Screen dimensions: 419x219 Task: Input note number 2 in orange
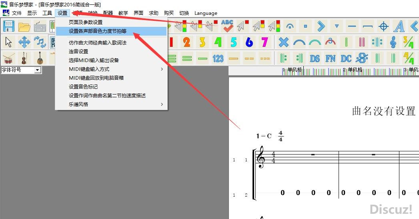187,42
